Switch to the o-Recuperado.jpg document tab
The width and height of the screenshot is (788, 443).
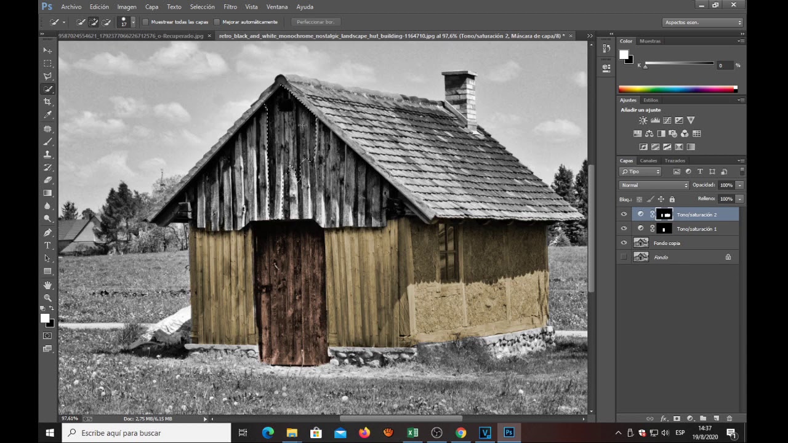pos(131,36)
